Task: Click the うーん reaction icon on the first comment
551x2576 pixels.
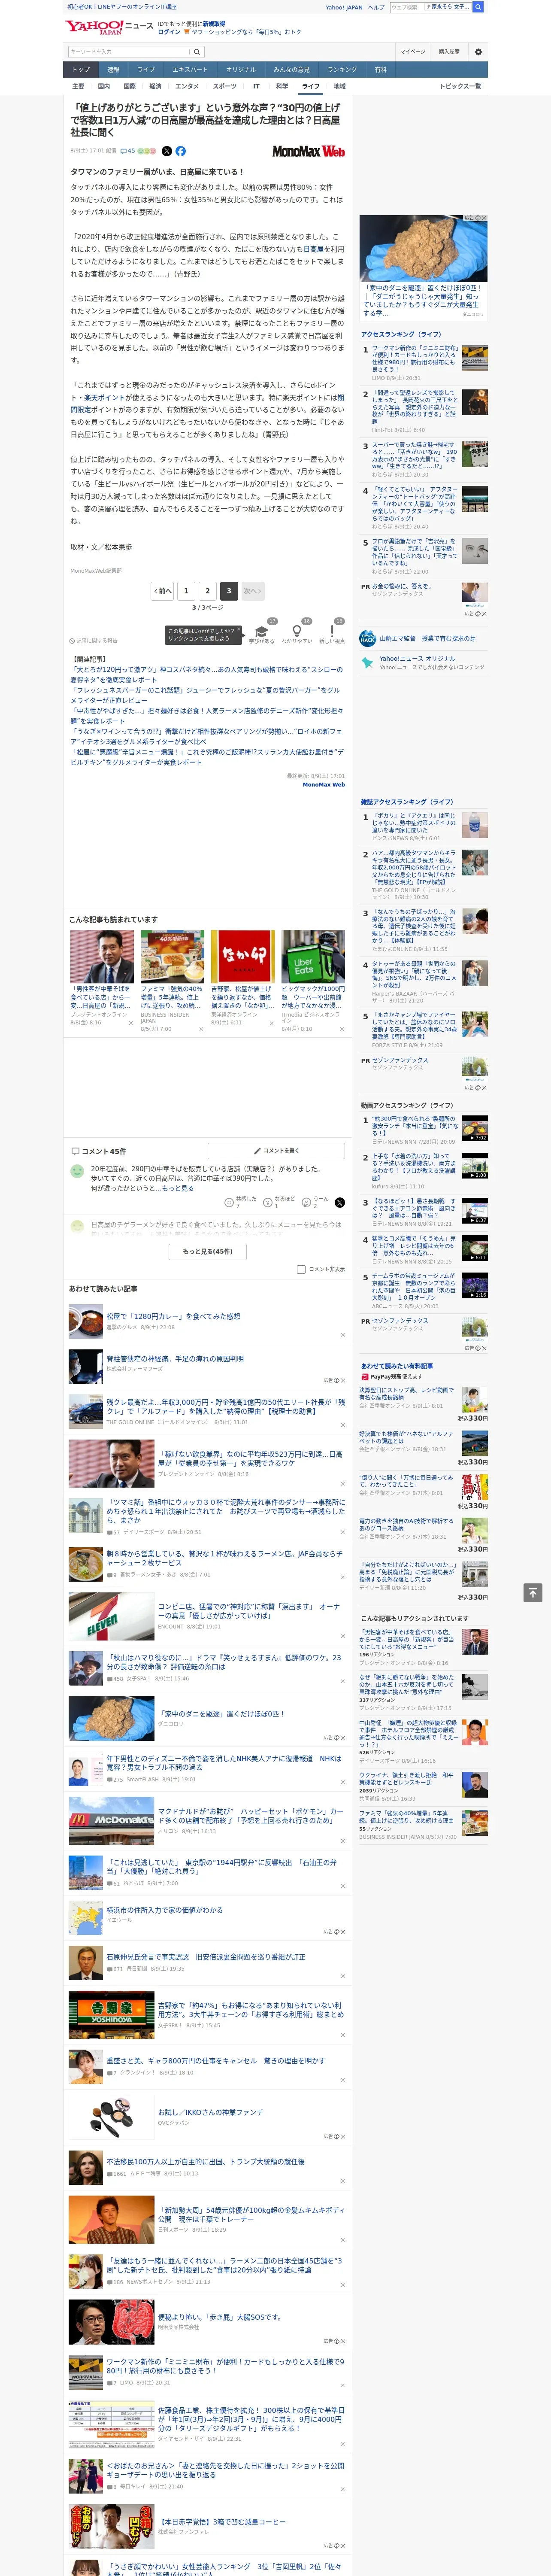Action: click(307, 1202)
